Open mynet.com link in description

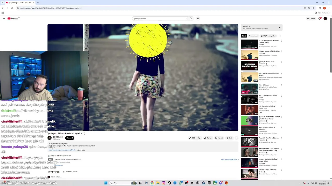pos(62,150)
